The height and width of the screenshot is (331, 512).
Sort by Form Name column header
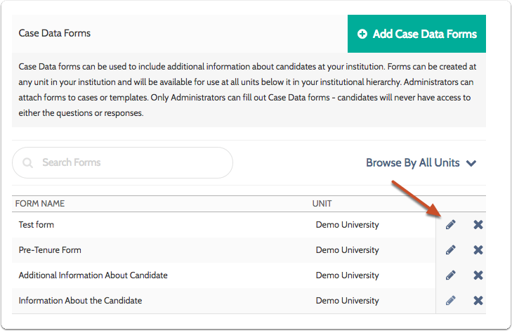click(x=40, y=204)
